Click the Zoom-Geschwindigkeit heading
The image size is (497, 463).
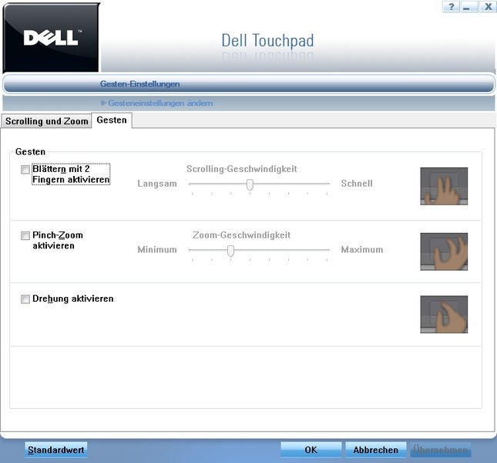point(241,235)
